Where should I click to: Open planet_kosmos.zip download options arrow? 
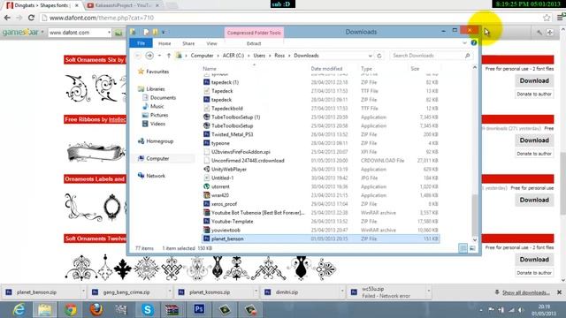coord(256,291)
